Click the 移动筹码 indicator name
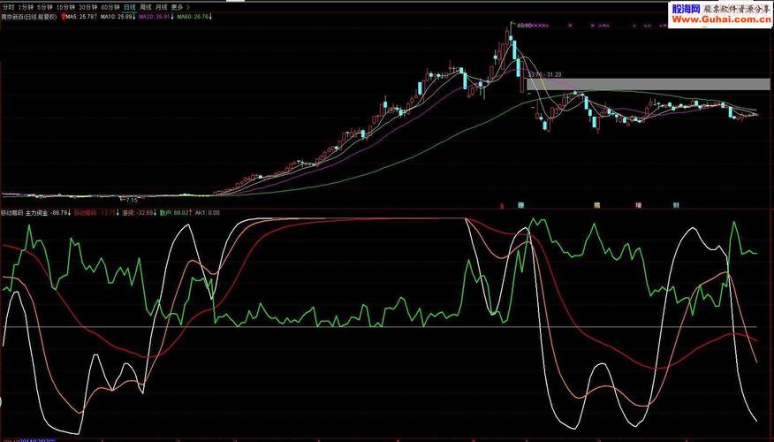Viewport: 774px width, 442px height. [x=11, y=213]
